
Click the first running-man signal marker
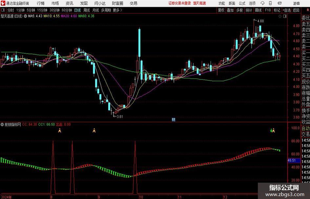click(59, 130)
